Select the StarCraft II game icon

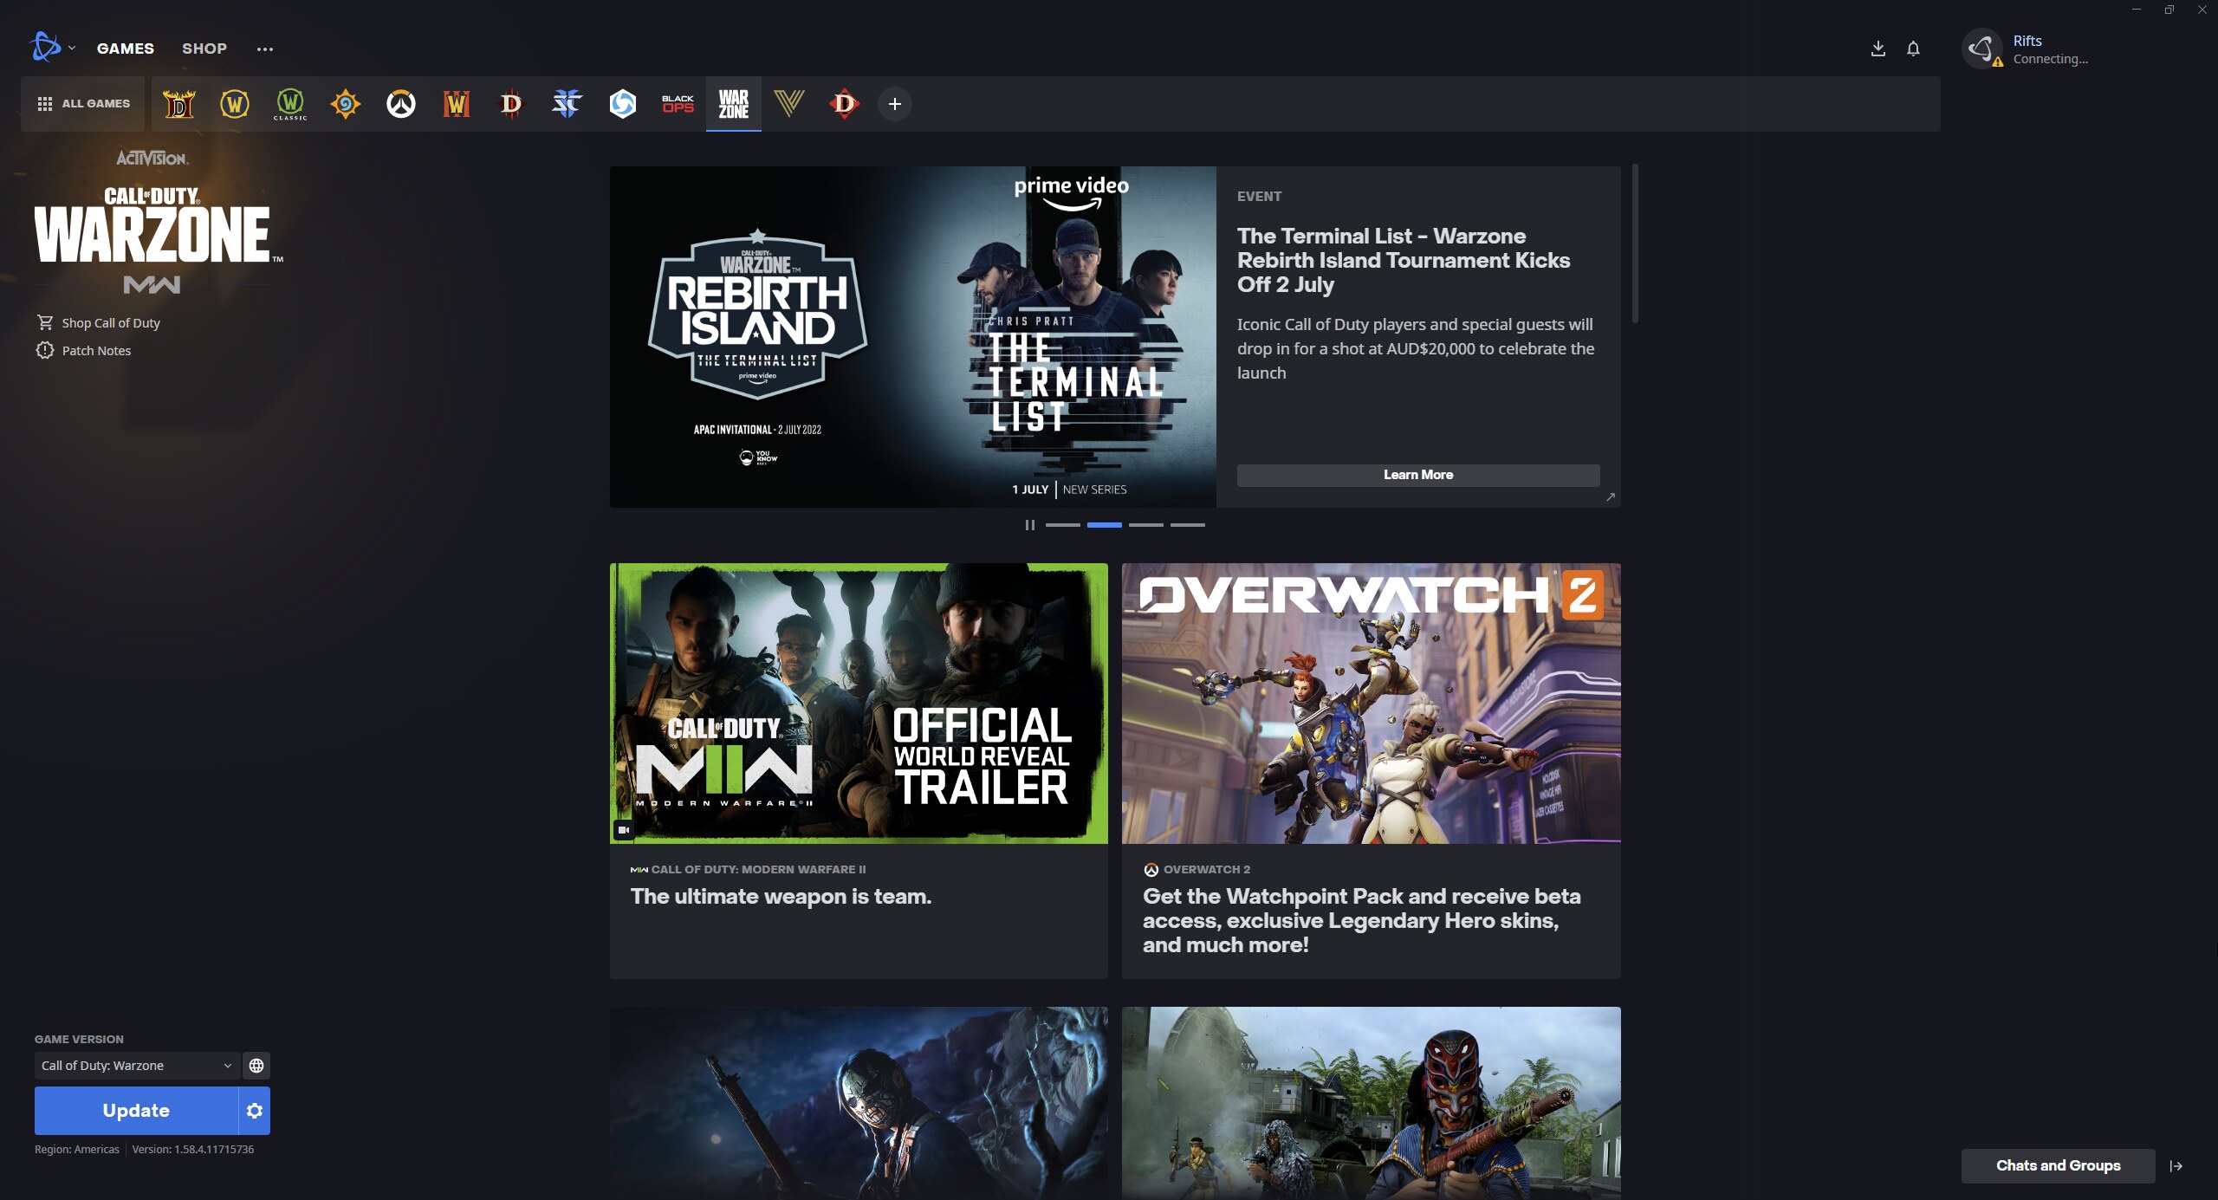[567, 104]
